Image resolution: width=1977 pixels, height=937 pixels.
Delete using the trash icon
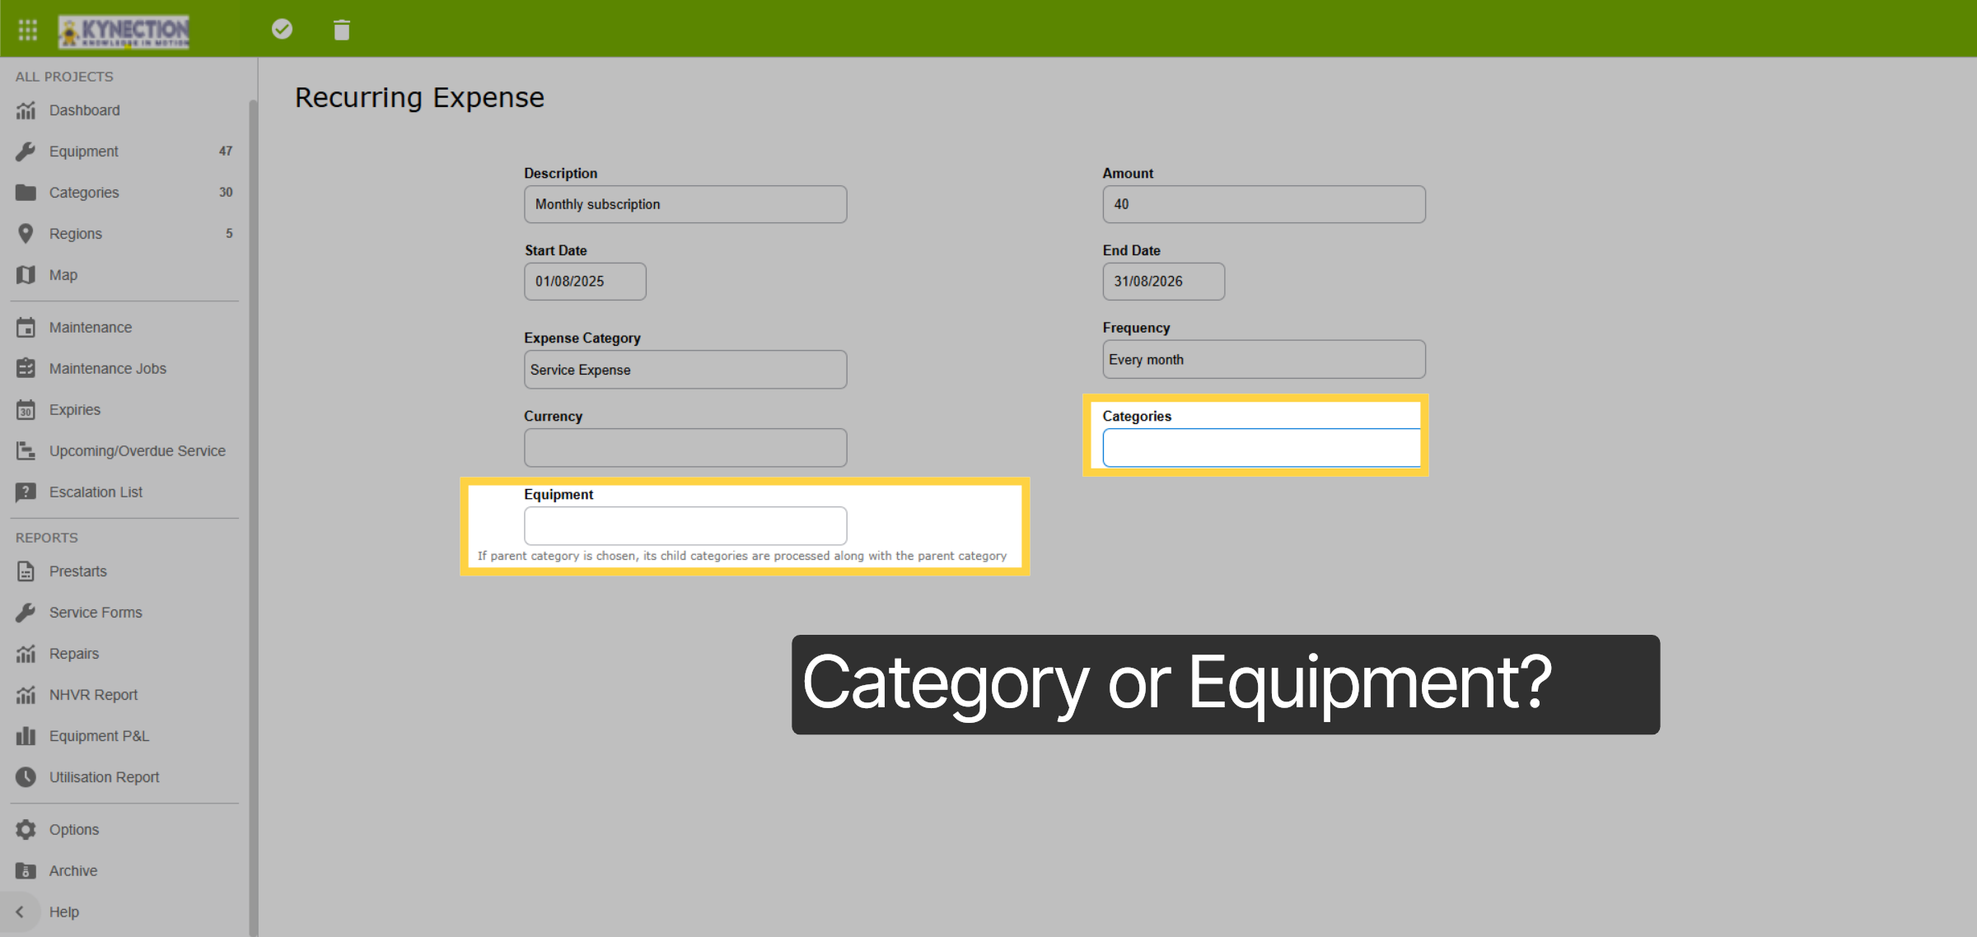click(x=342, y=30)
